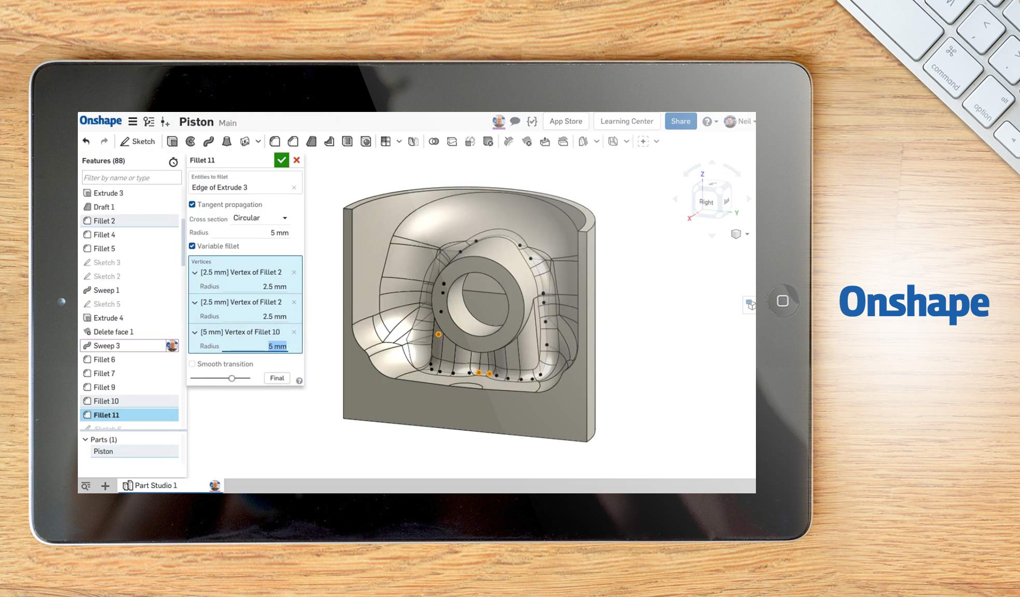Select the Revolve tool

pos(190,141)
